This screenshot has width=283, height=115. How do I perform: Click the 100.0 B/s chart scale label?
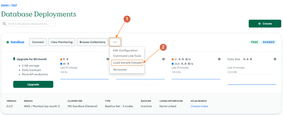tap(176, 72)
